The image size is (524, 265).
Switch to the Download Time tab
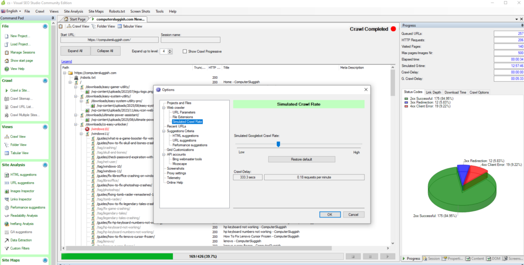[x=455, y=92]
